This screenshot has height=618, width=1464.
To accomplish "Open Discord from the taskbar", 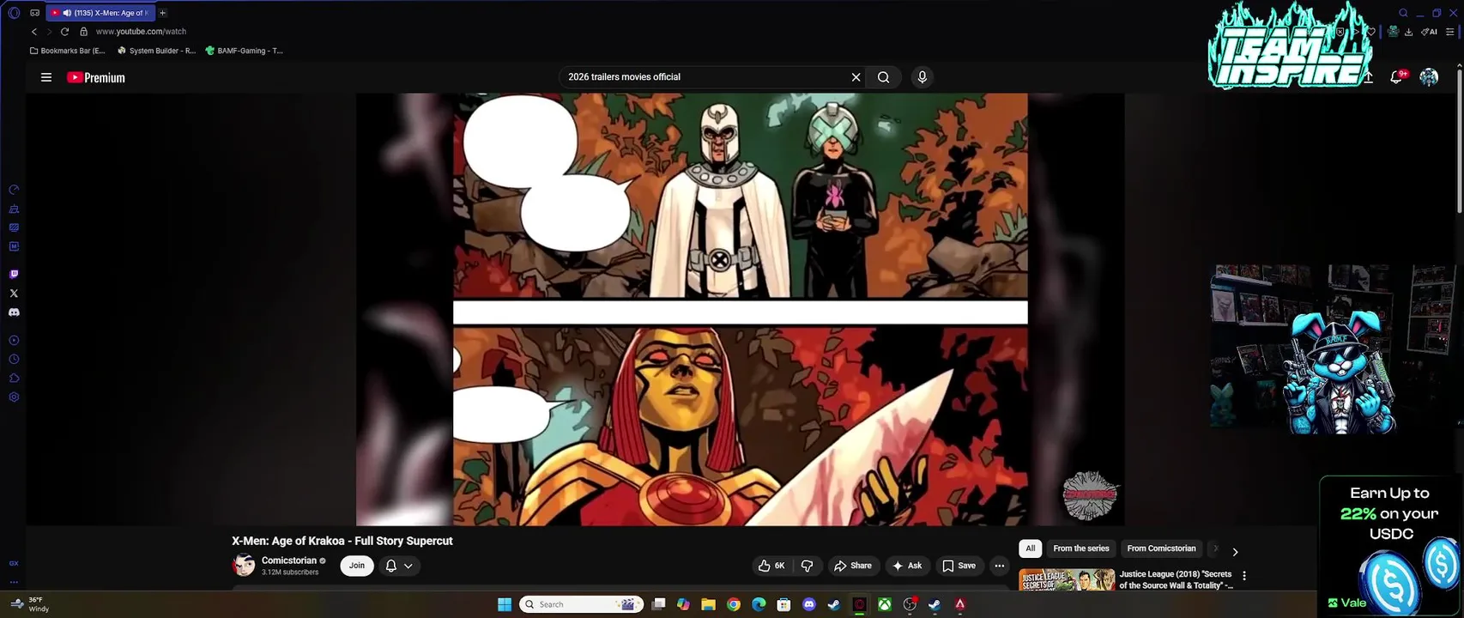I will [x=808, y=604].
